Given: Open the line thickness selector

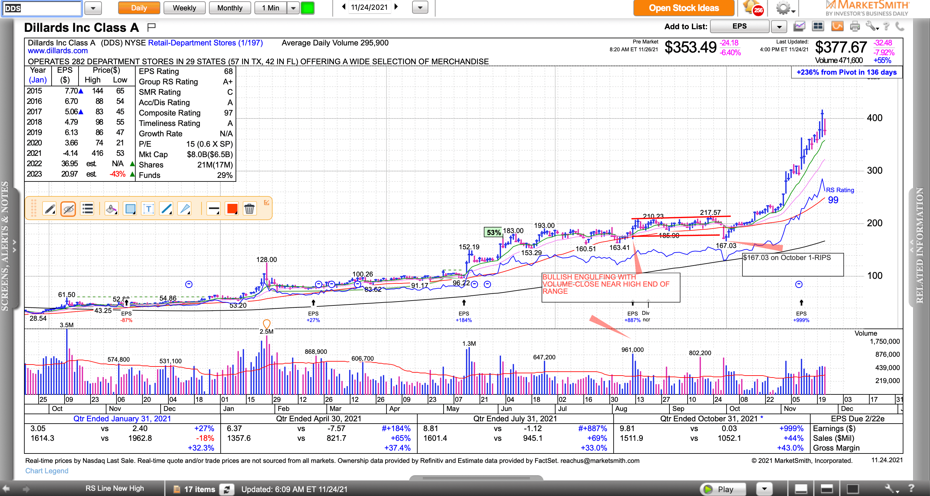Looking at the screenshot, I should 214,209.
